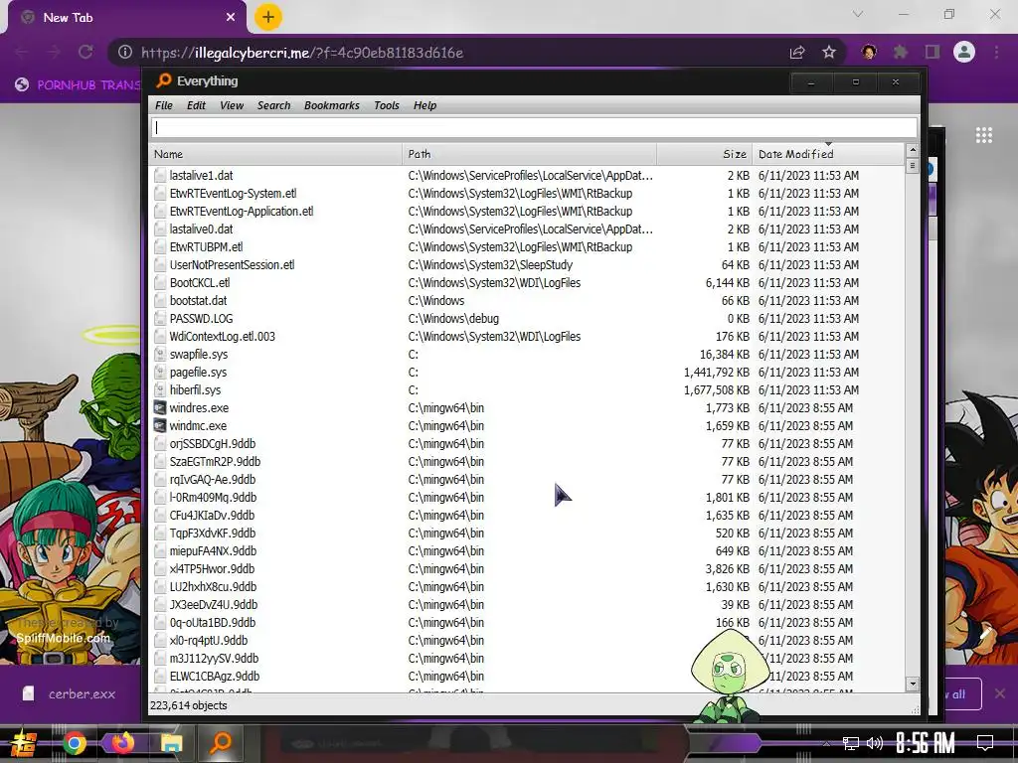
Task: Select the LU2hxhX8cu.9ddb file
Action: tap(213, 586)
